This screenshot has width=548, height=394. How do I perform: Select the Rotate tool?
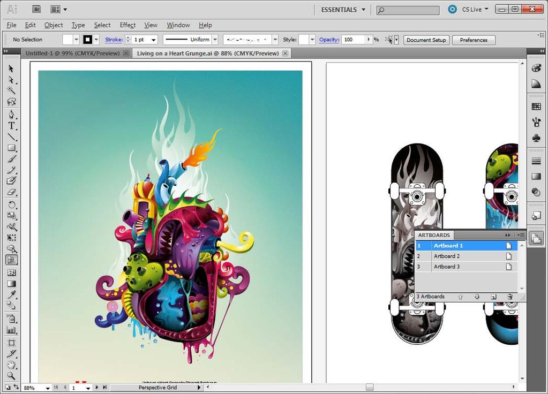pos(11,204)
